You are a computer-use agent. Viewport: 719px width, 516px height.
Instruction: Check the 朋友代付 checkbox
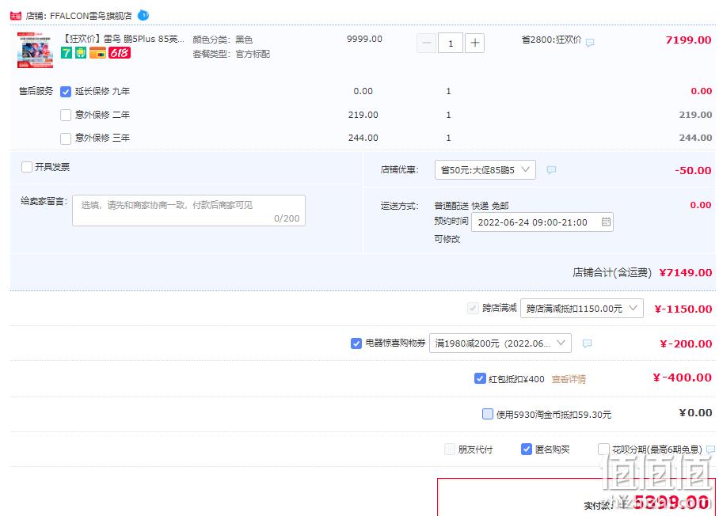pyautogui.click(x=450, y=449)
